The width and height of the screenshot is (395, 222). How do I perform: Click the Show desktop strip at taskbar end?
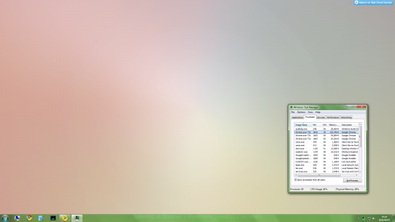[x=394, y=218]
